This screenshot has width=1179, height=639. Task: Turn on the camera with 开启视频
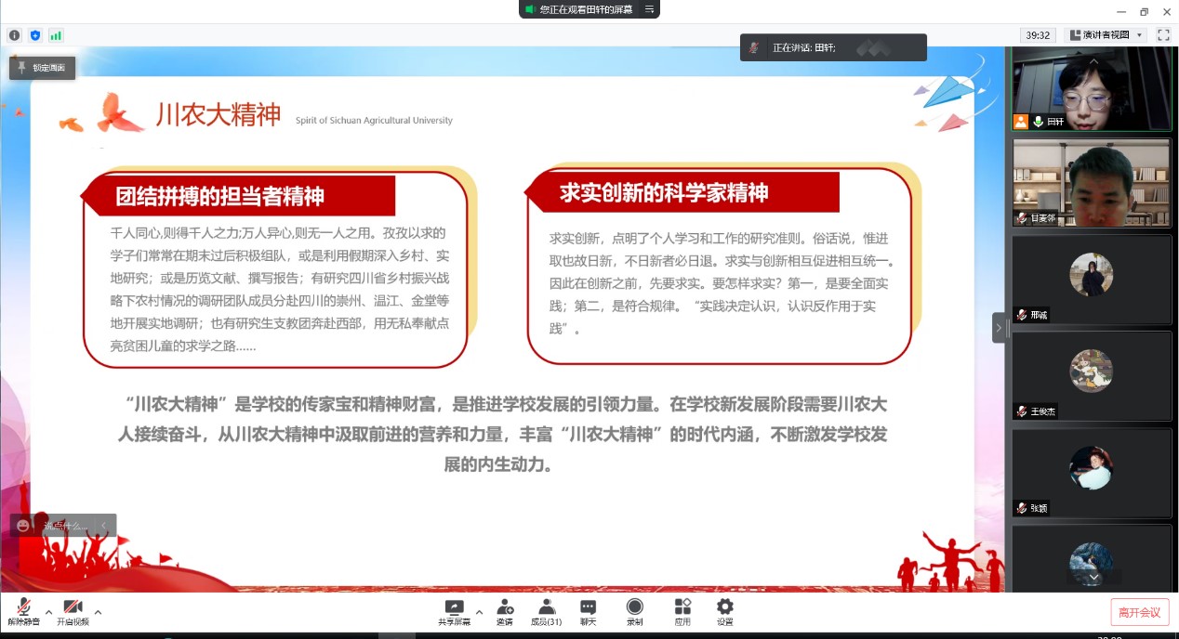point(73,611)
